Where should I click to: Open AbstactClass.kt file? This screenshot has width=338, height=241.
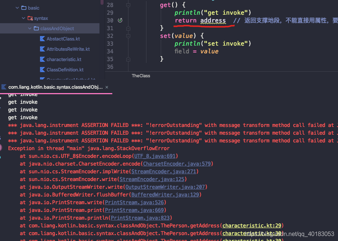click(63, 39)
